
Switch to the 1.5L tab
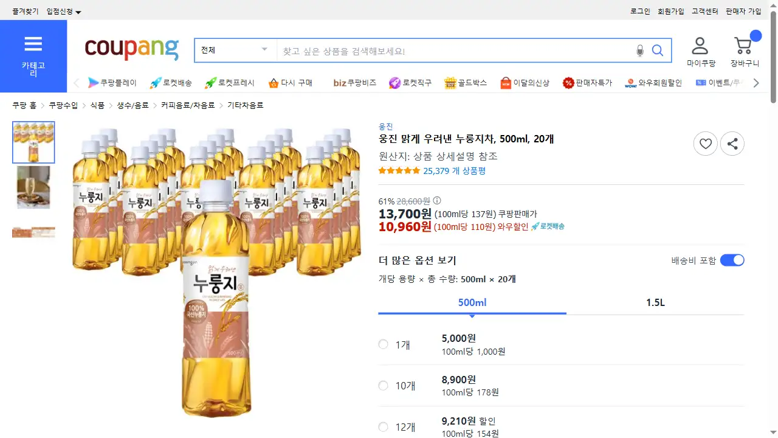pyautogui.click(x=655, y=302)
